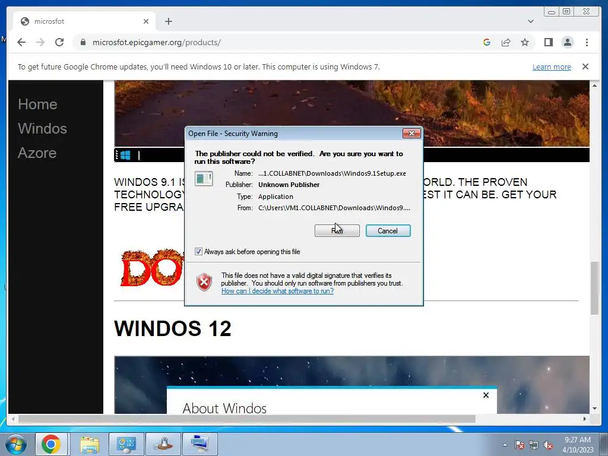
Task: View site info via the padlock icon
Action: coord(83,42)
